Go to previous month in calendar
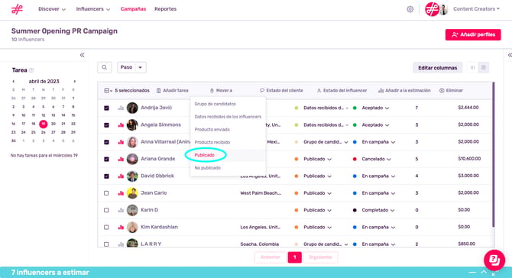The image size is (512, 278). [14, 81]
